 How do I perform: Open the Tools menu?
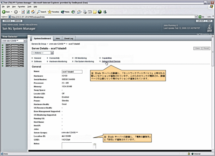[29, 7]
